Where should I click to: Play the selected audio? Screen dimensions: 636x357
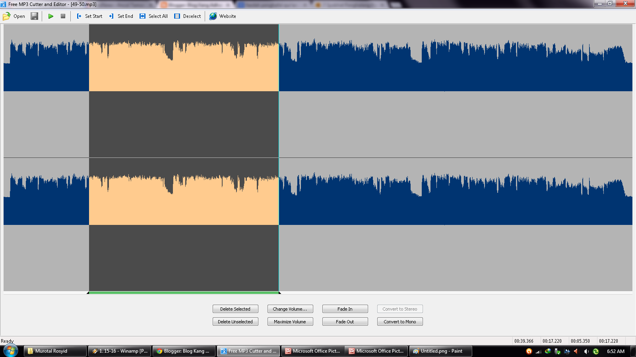point(50,16)
